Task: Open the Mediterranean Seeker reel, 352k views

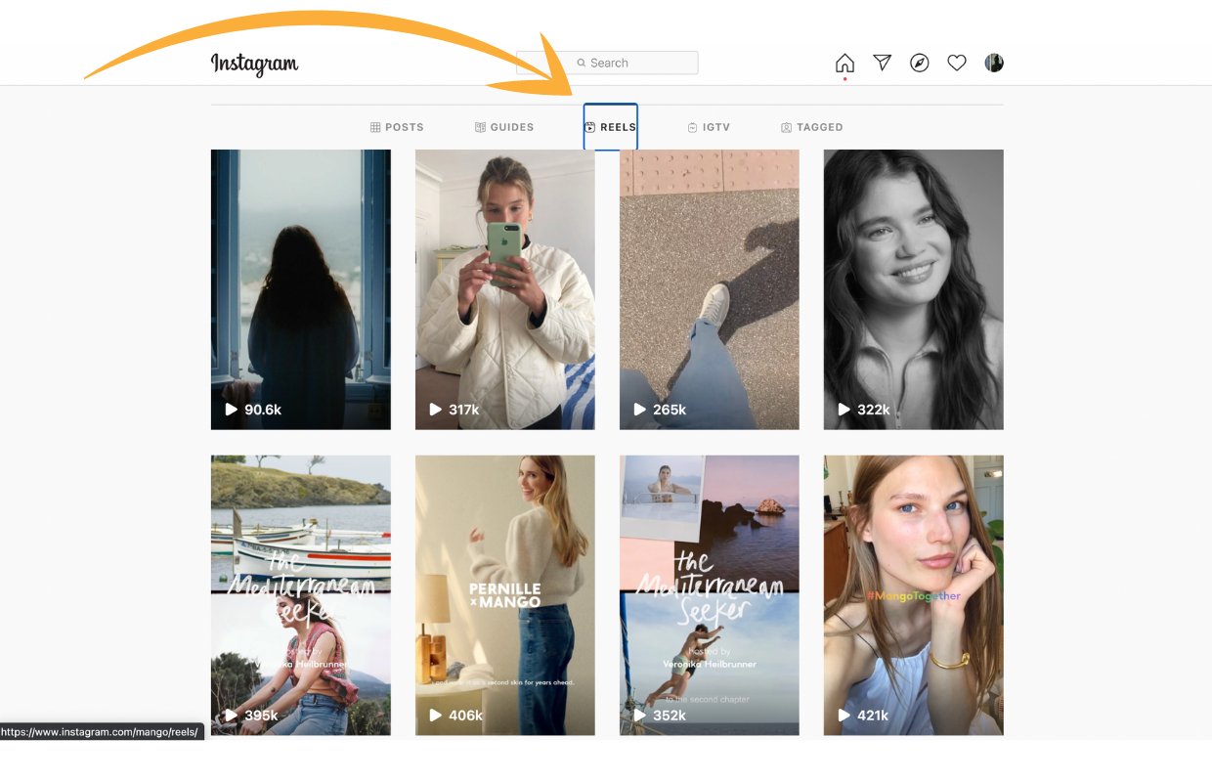Action: coord(710,595)
